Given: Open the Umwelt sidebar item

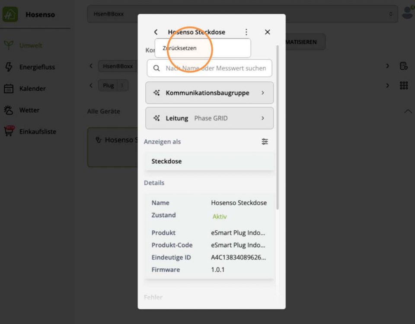Looking at the screenshot, I should [30, 45].
